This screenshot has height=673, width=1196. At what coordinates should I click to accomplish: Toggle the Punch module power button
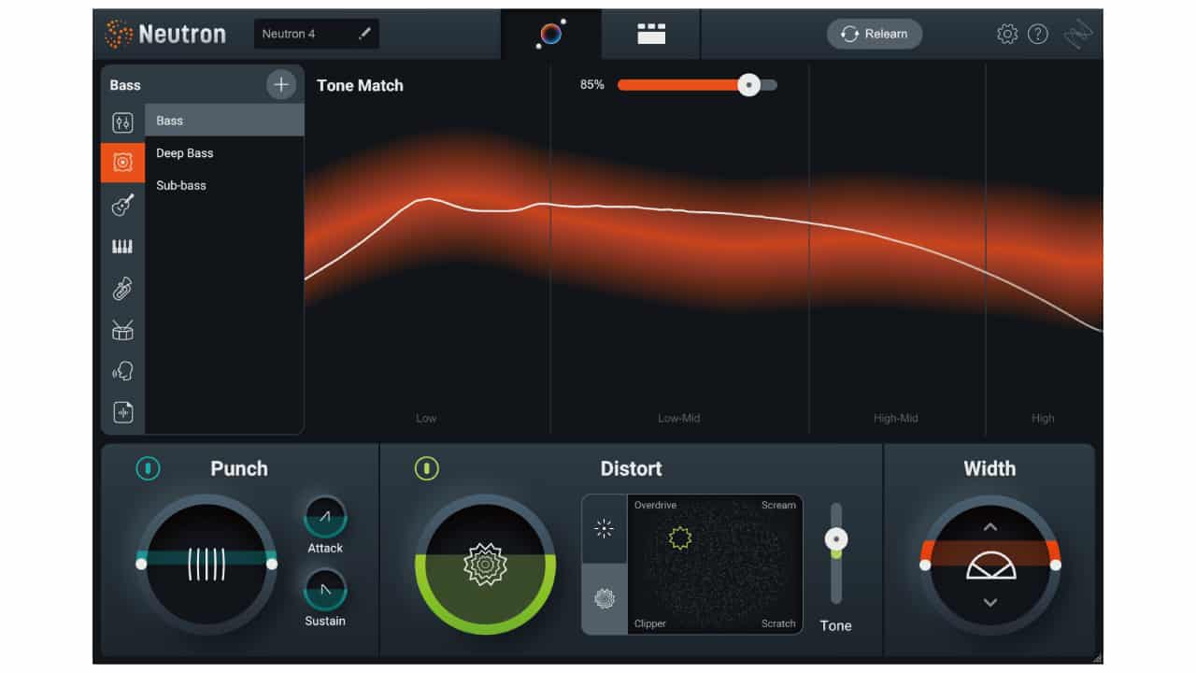(x=148, y=468)
